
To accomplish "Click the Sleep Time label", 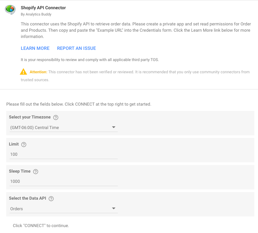I will tap(20, 171).
